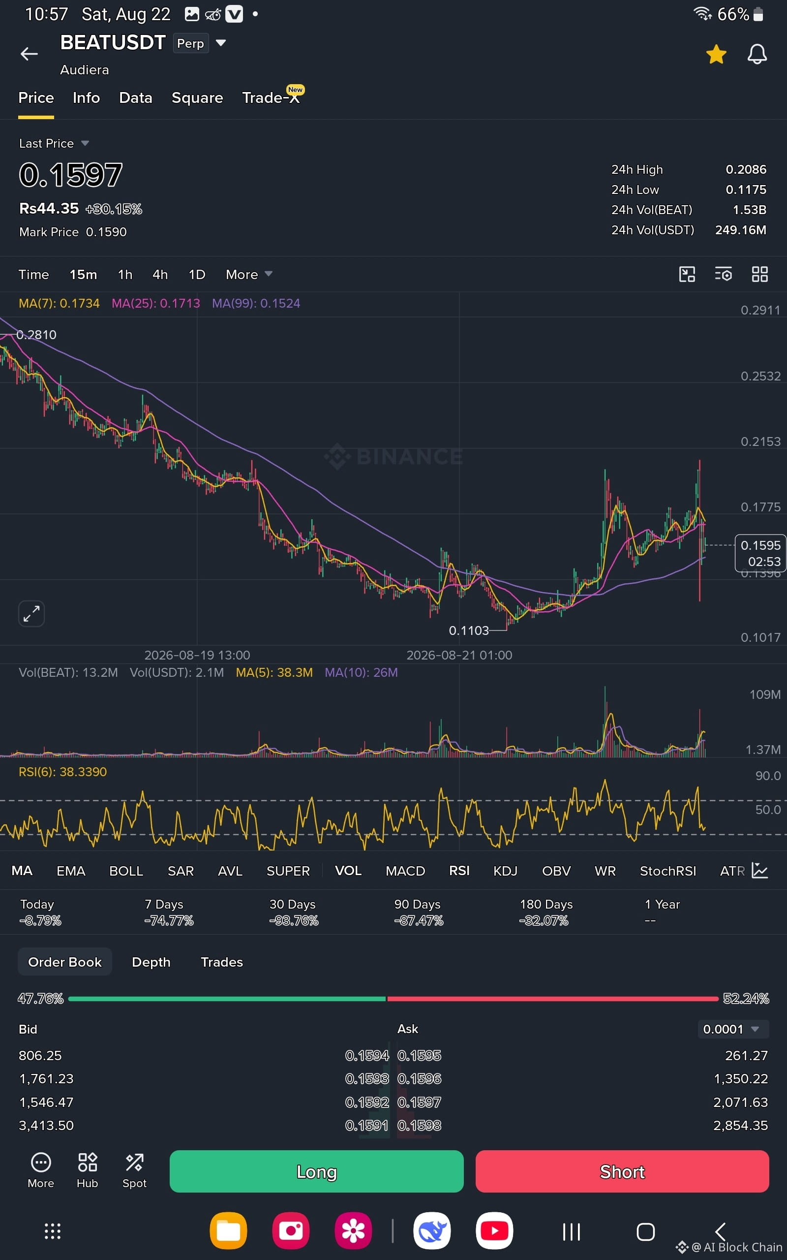Select the 1h chart interval
The height and width of the screenshot is (1260, 787).
125,274
